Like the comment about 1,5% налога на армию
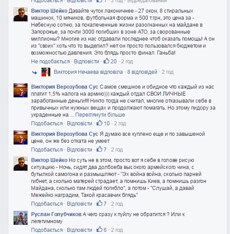The height and width of the screenshot is (234, 230). (x=47, y=124)
